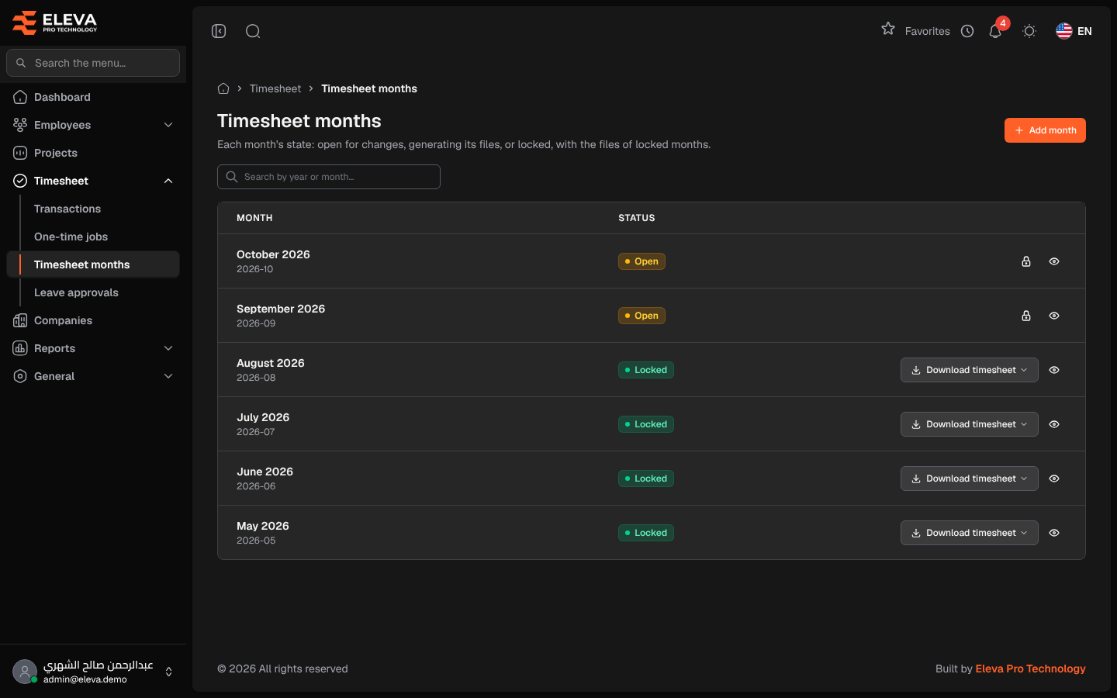View June 2026 details eye icon
1117x698 pixels.
pos(1054,479)
